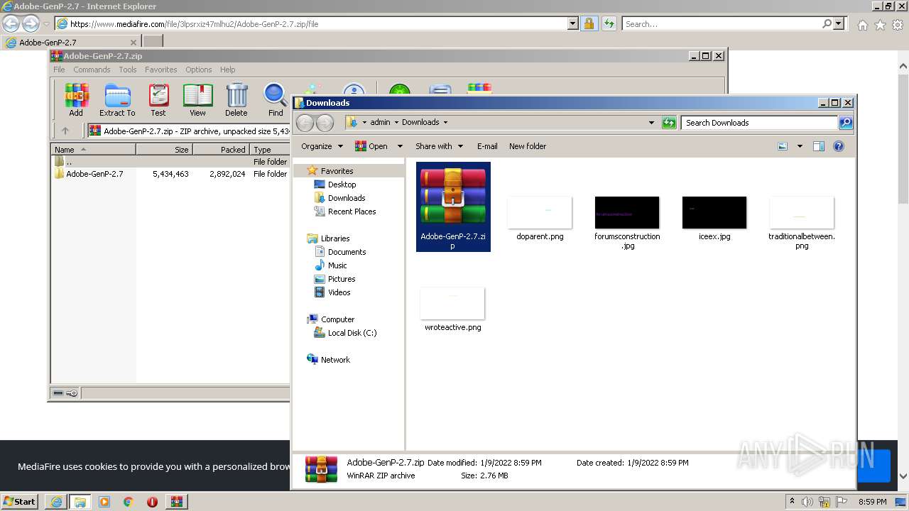The width and height of the screenshot is (909, 511).
Task: Sort WinRAR list by Size column
Action: 164,150
